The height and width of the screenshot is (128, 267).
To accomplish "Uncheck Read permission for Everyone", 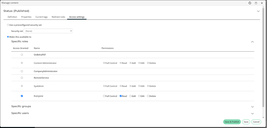I will coord(121,96).
